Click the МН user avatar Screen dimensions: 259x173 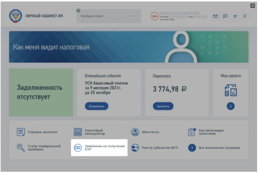pyautogui.click(x=155, y=16)
